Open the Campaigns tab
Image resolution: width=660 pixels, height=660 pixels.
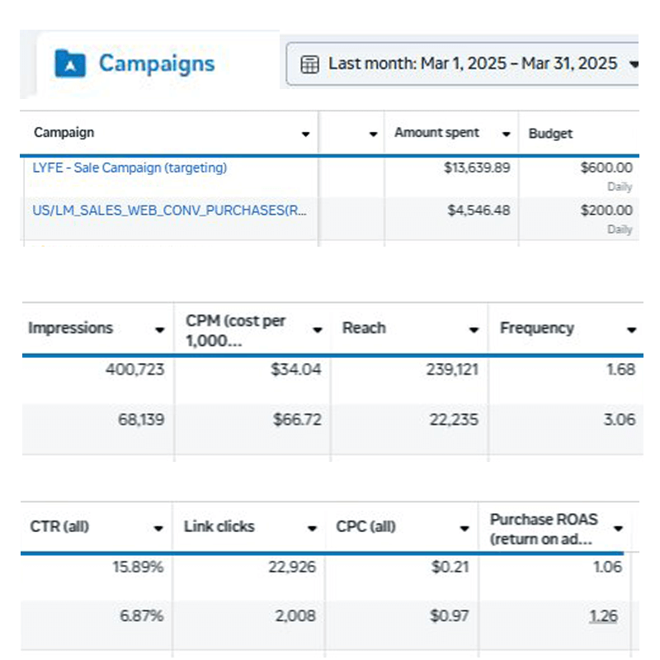point(157,64)
